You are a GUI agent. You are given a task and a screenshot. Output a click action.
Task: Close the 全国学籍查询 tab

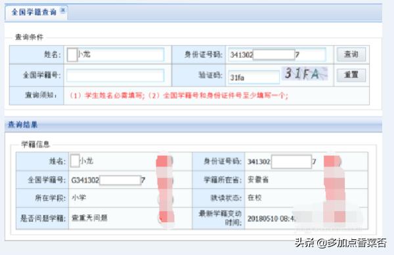[x=63, y=10]
